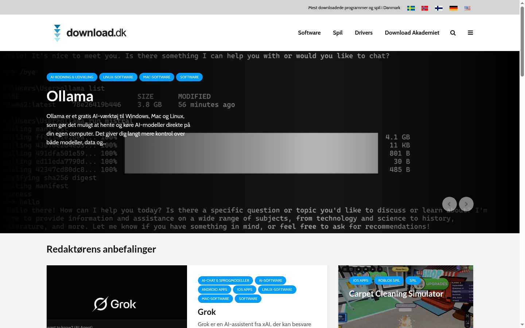
Task: Select MAC-SOFTWARE tag in Grok card
Action: 215,299
